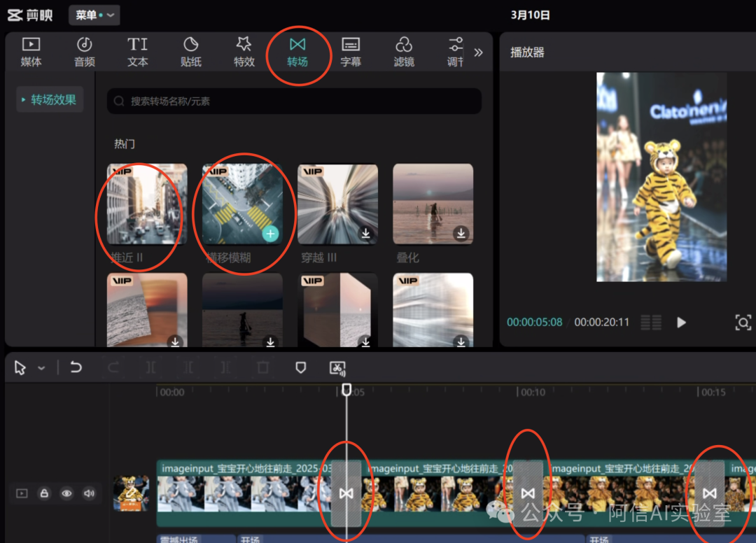Image resolution: width=756 pixels, height=543 pixels.
Task: Trim clip to the left of playhead
Action: (188, 367)
